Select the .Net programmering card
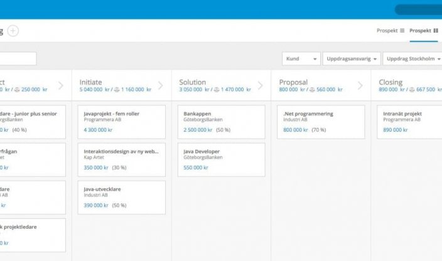 [321, 122]
